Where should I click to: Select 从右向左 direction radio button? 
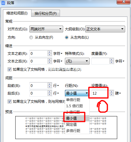[31, 37]
